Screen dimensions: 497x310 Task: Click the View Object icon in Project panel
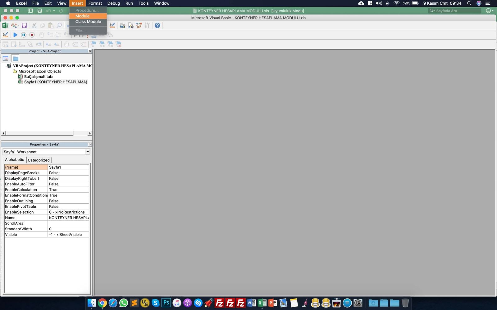(6, 58)
